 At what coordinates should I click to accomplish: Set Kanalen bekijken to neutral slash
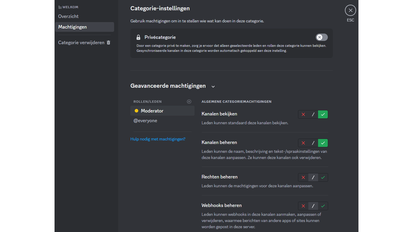coord(313,115)
